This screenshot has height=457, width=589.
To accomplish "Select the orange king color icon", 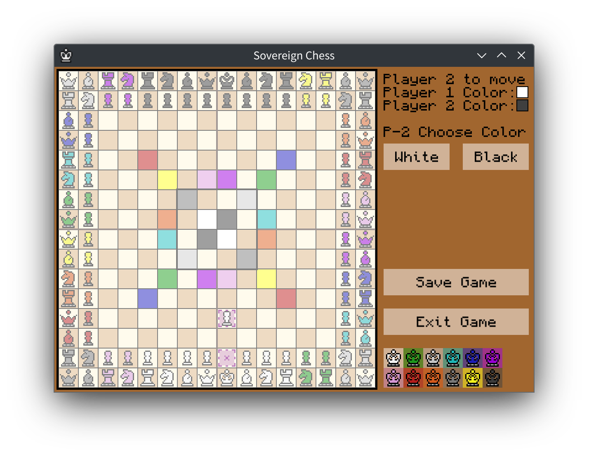I will (433, 378).
